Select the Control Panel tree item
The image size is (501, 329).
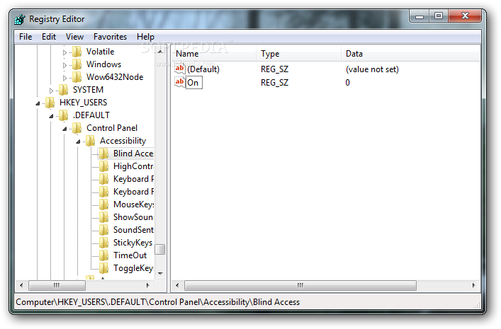[112, 128]
